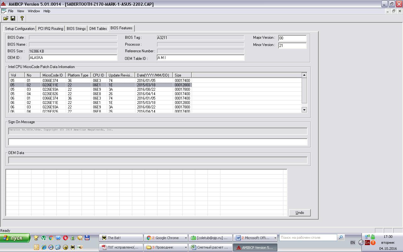This screenshot has width=403, height=252.
Task: Click the OEM Table ID input field
Action: click(x=201, y=58)
